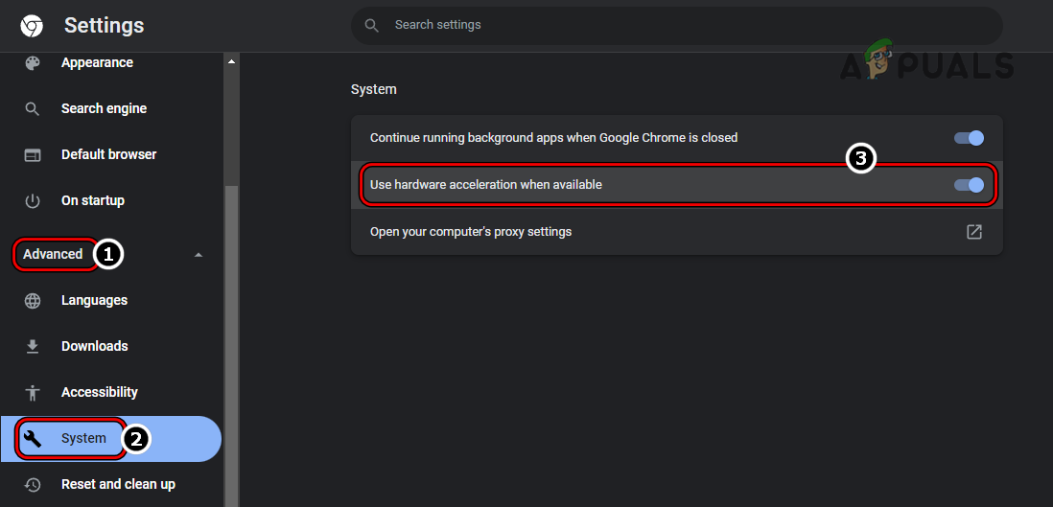Click the On startup power icon
The width and height of the screenshot is (1053, 507).
click(x=33, y=200)
